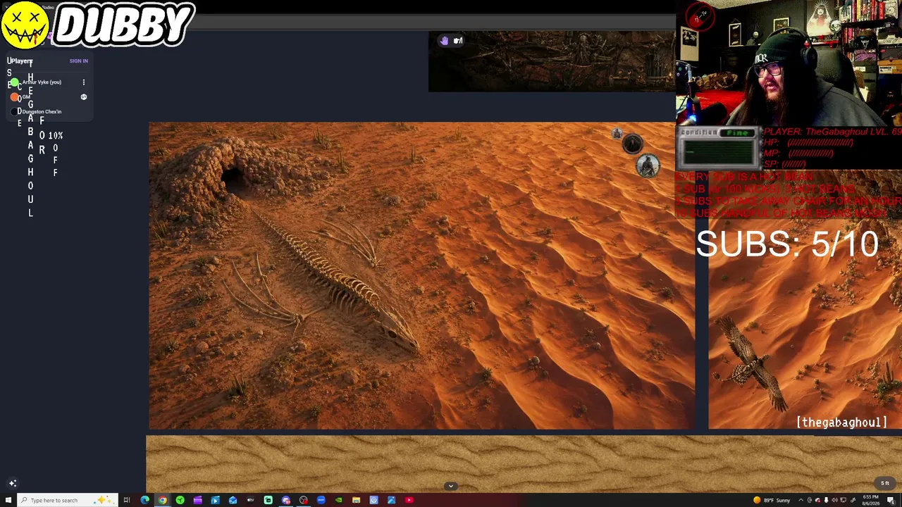Open the Windows Start menu
The width and height of the screenshot is (902, 507).
pyautogui.click(x=8, y=500)
